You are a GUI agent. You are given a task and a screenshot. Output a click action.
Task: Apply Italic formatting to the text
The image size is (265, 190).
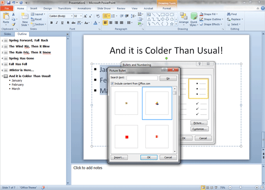57,22
